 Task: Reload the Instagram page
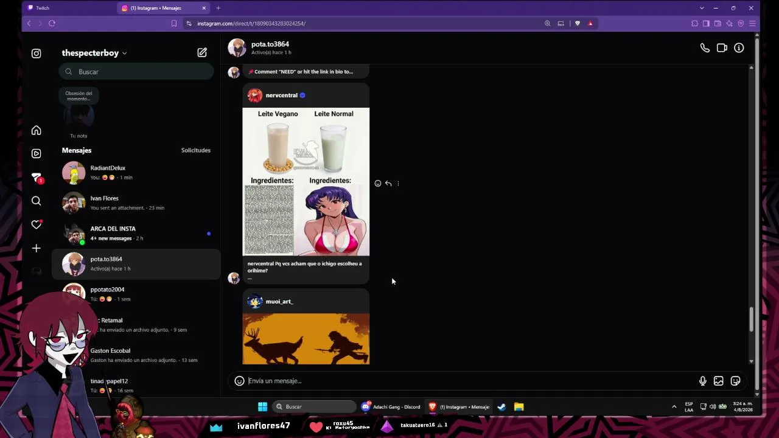click(52, 23)
